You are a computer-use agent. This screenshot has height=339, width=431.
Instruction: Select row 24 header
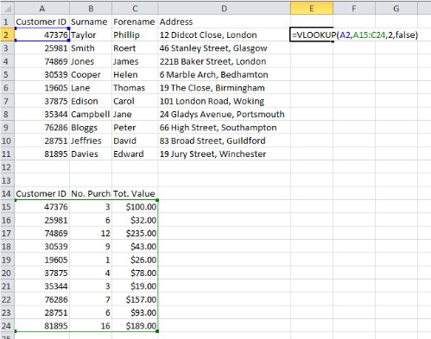(x=7, y=326)
